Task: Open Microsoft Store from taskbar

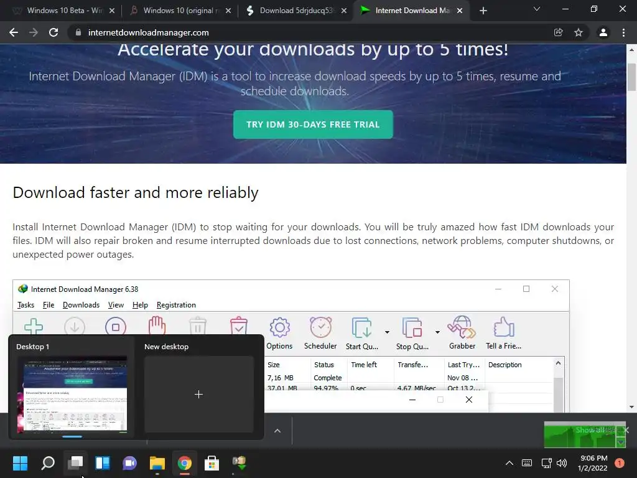Action: [212, 463]
